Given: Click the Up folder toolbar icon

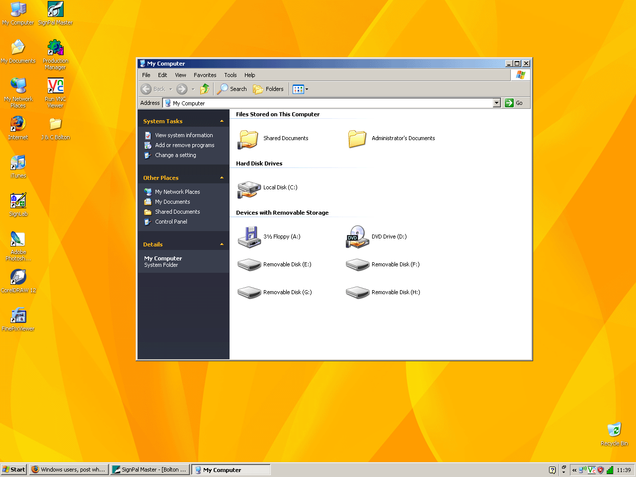Looking at the screenshot, I should 205,89.
